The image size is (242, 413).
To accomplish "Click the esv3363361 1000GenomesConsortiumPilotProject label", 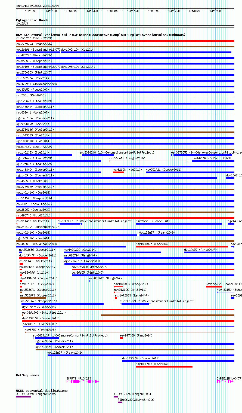I will 95,221.
